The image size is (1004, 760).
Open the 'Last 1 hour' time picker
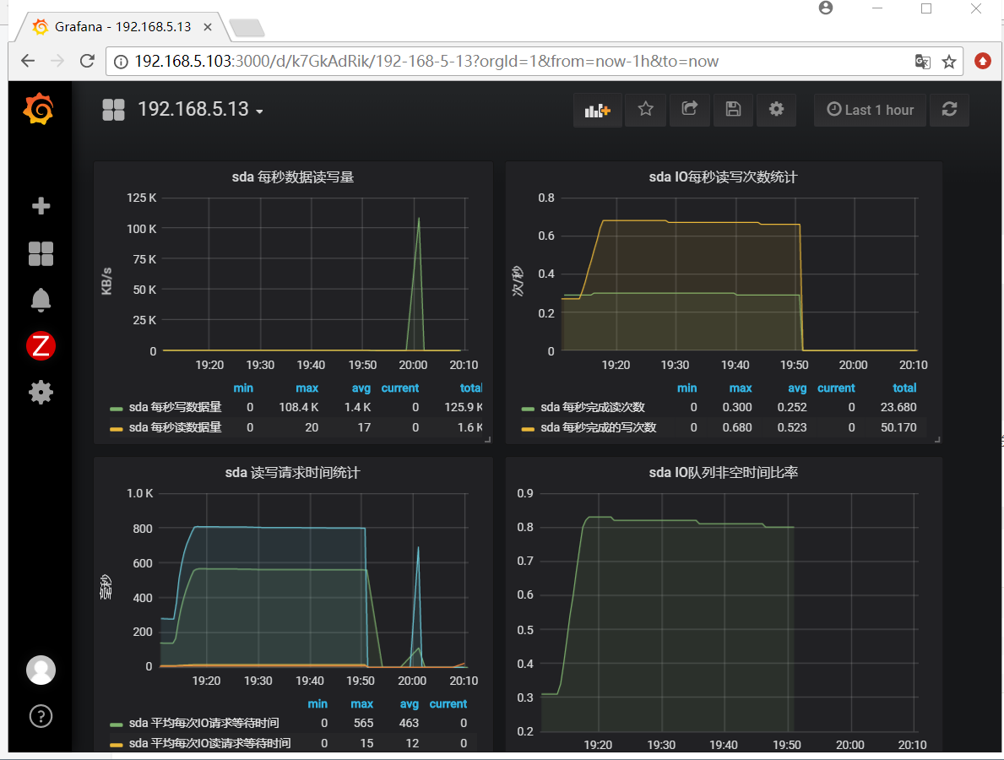[x=871, y=110]
